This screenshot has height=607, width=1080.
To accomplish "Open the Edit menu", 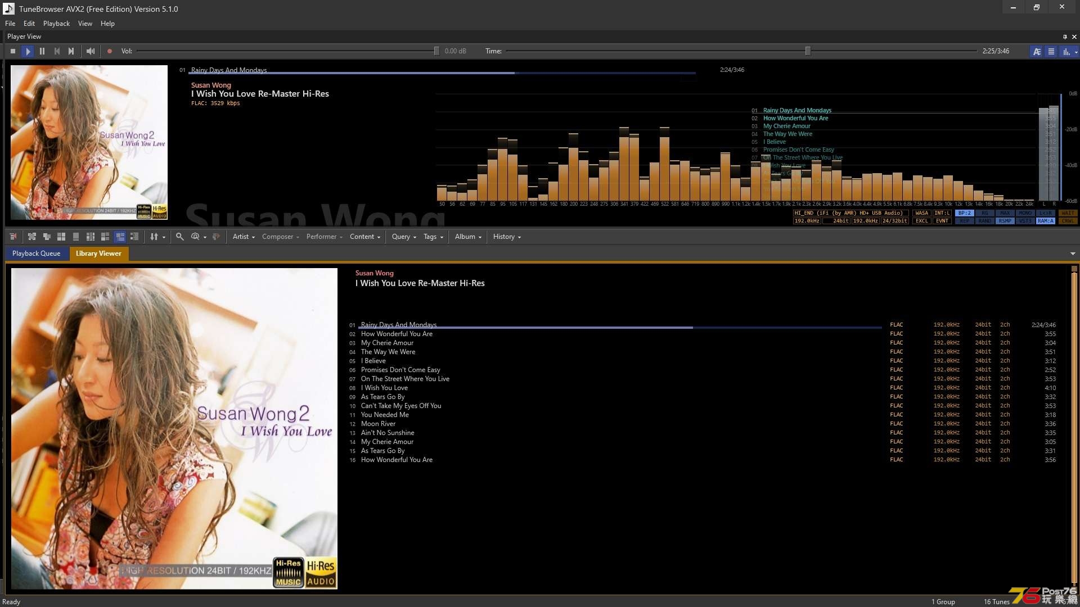I will [x=29, y=24].
